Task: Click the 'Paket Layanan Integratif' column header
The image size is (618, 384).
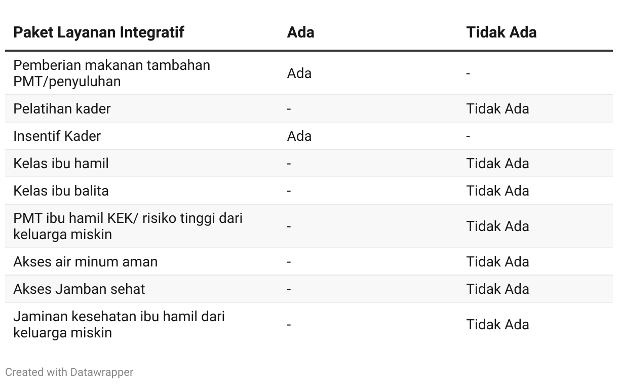Action: point(98,32)
